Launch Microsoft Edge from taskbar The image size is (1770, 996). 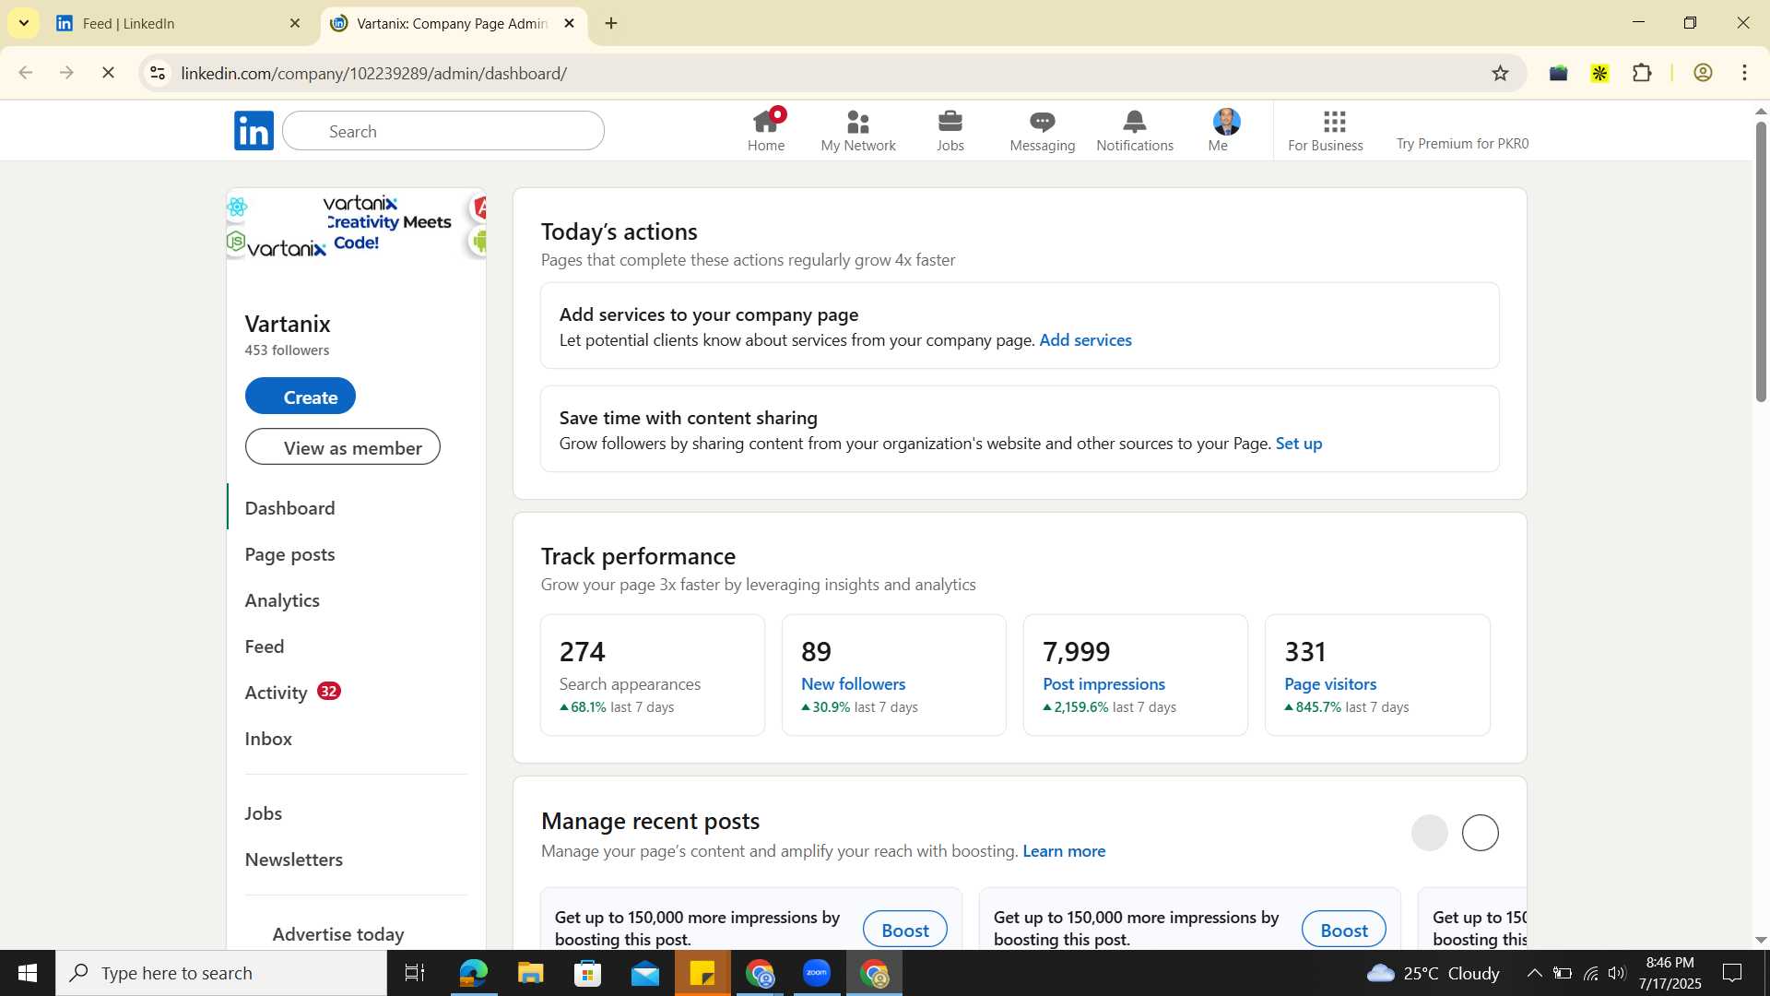(473, 973)
